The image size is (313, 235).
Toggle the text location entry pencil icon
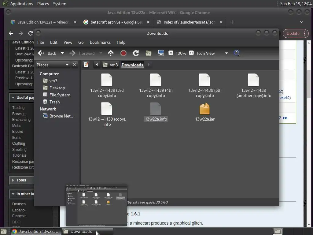pos(86,65)
